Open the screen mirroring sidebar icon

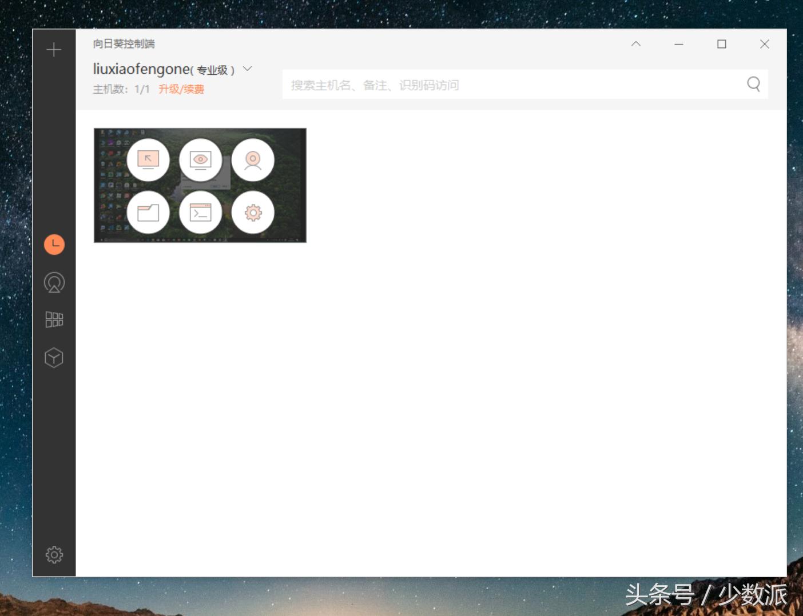pyautogui.click(x=54, y=282)
